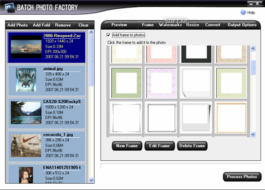Click frame gallery scrollbar thumb
265x190 pixels.
point(253,67)
